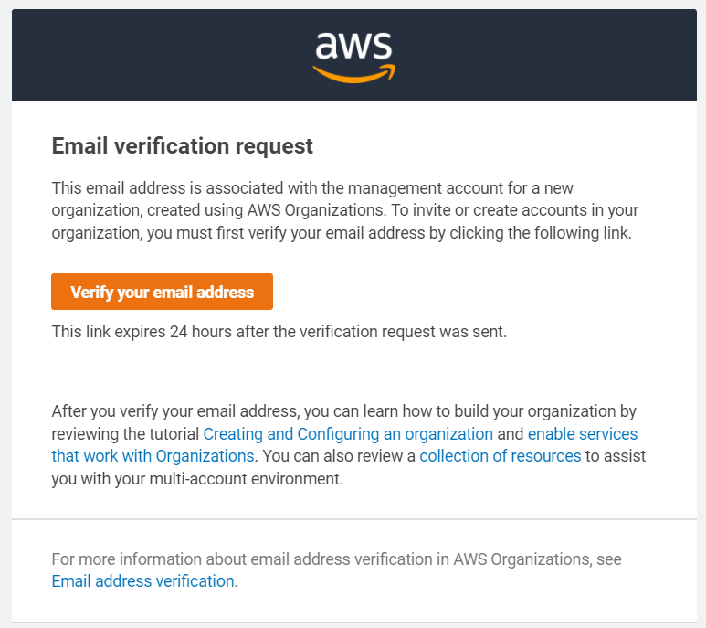Click the dark header banner background
The image size is (706, 628).
pyautogui.click(x=137, y=55)
